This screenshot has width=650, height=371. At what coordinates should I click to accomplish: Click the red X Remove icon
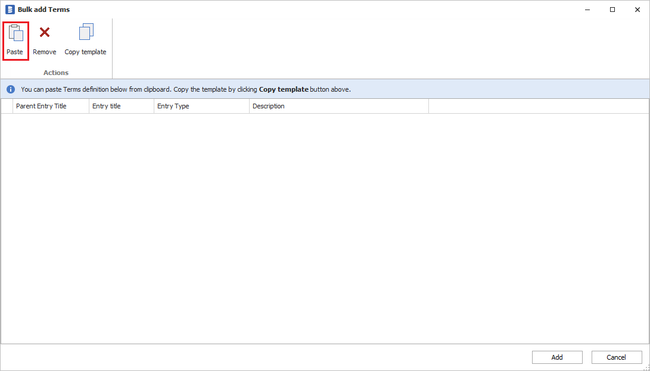[x=44, y=33]
